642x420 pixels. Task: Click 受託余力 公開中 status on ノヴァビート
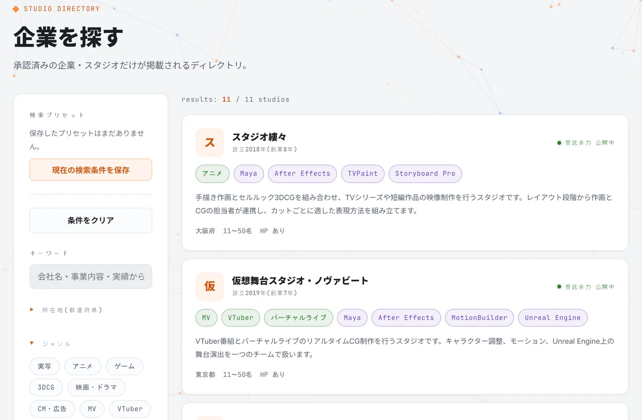590,287
